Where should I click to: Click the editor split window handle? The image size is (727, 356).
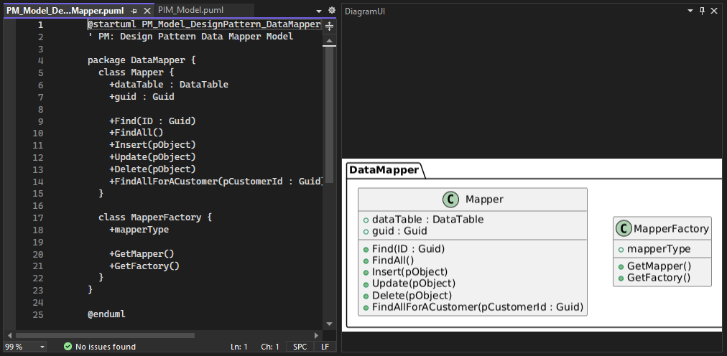coord(329,27)
